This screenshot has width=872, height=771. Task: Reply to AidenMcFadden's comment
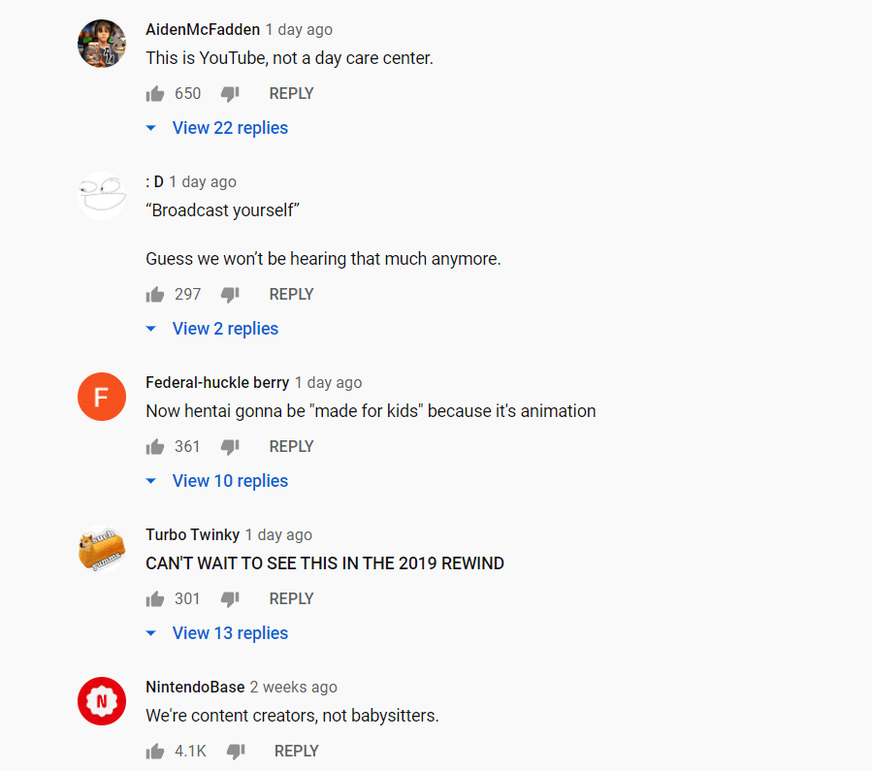tap(291, 94)
